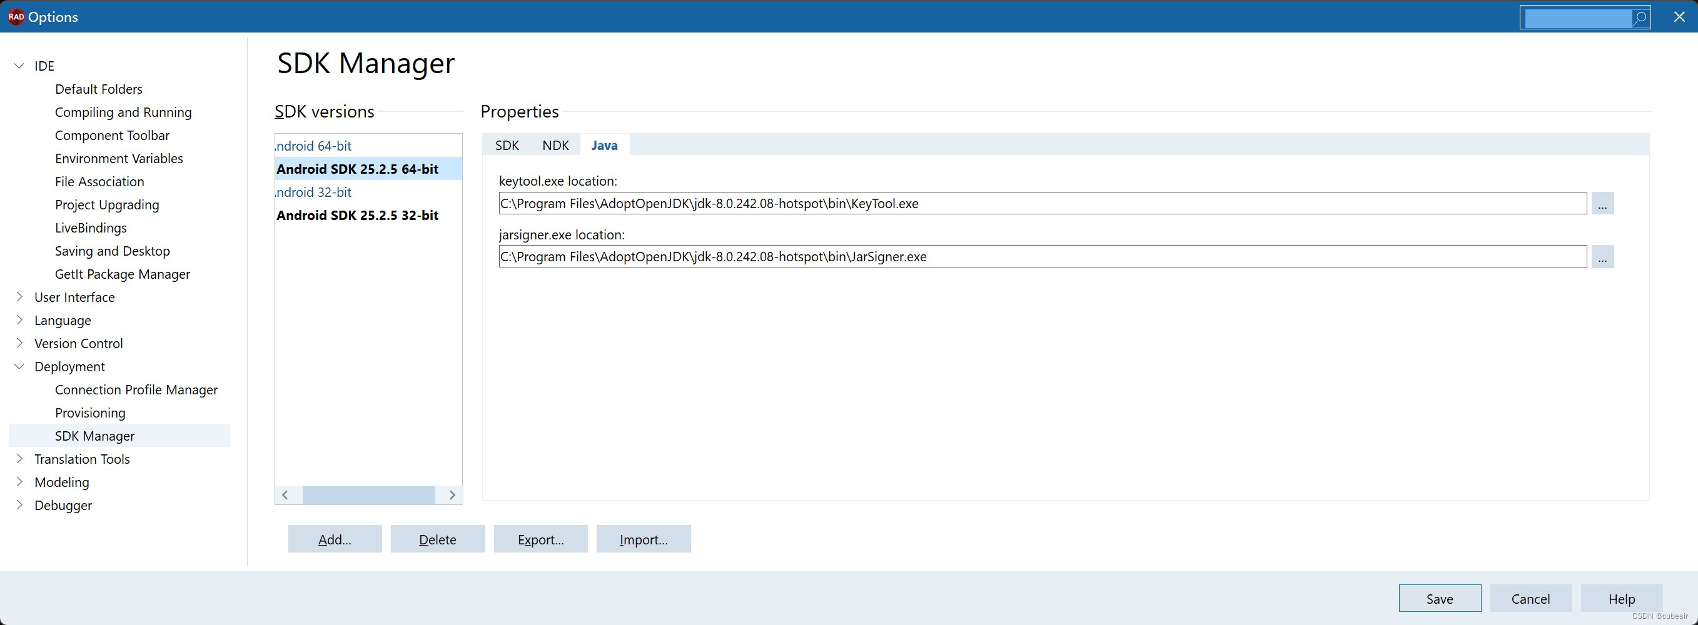Switch to the SDK tab
The width and height of the screenshot is (1698, 625).
click(507, 146)
